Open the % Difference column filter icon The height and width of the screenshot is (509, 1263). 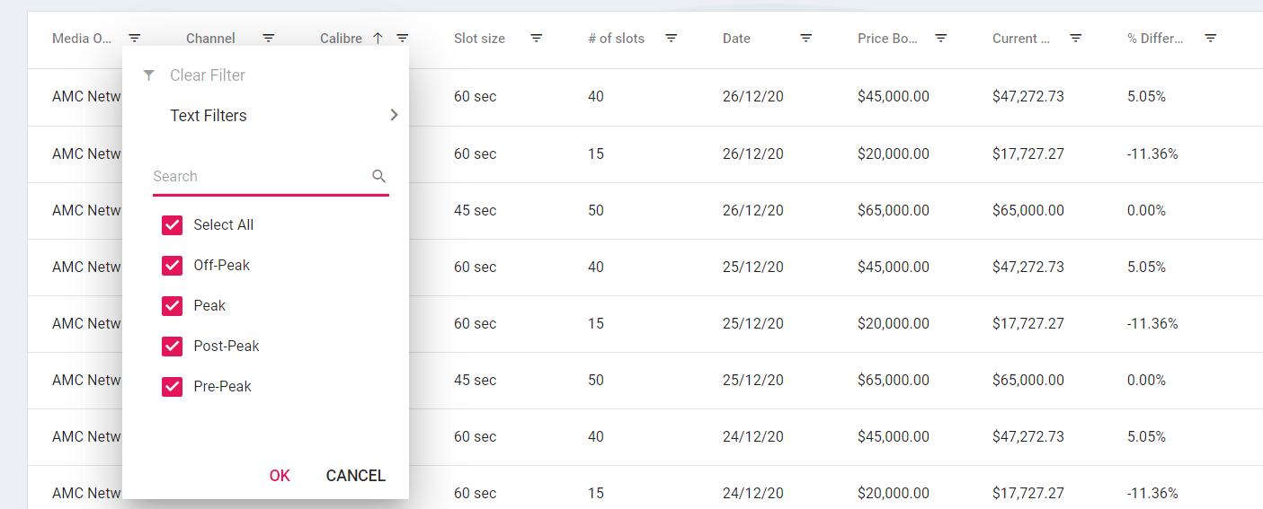tap(1211, 39)
